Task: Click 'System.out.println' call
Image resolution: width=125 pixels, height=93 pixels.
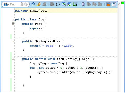Action: 53,72
